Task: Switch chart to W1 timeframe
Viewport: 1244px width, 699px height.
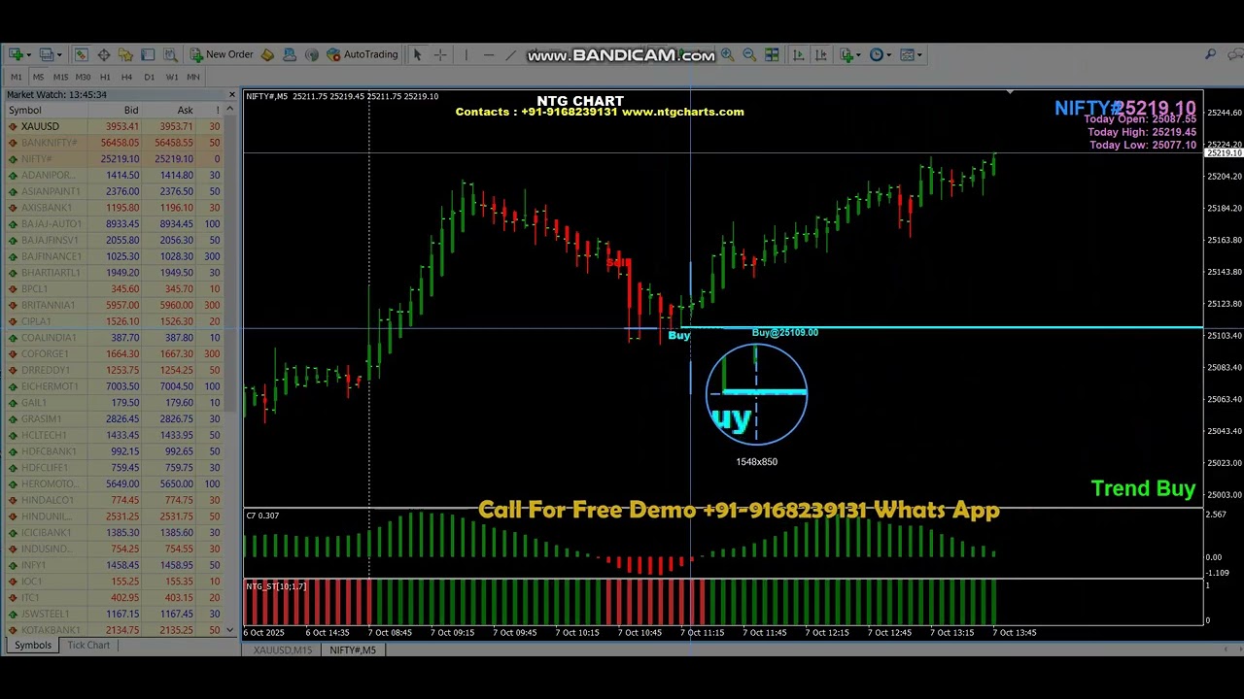Action: (x=172, y=77)
